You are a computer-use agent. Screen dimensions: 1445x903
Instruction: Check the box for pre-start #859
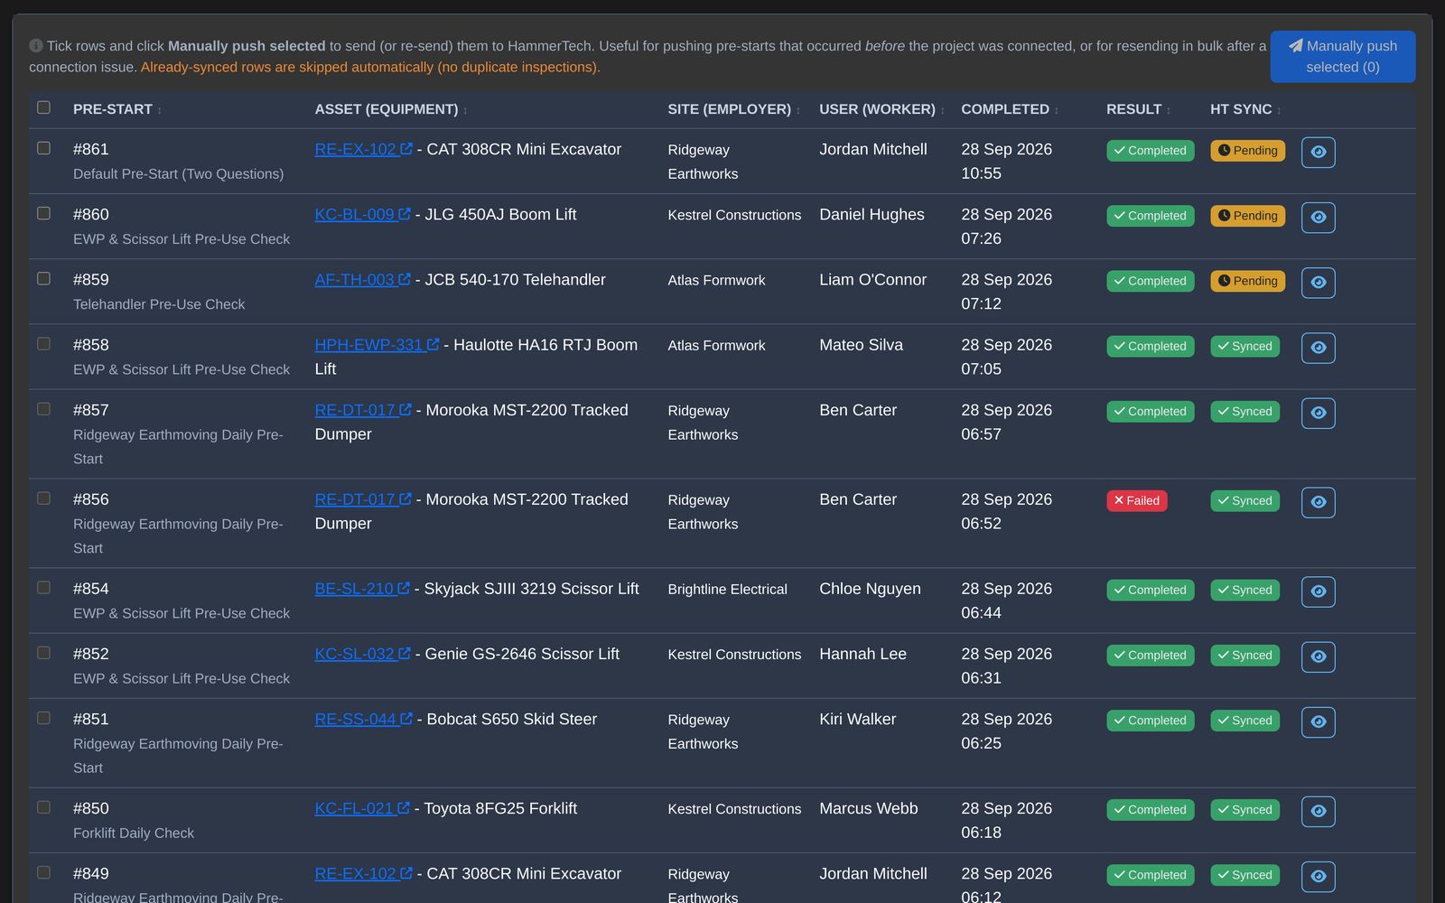point(43,278)
